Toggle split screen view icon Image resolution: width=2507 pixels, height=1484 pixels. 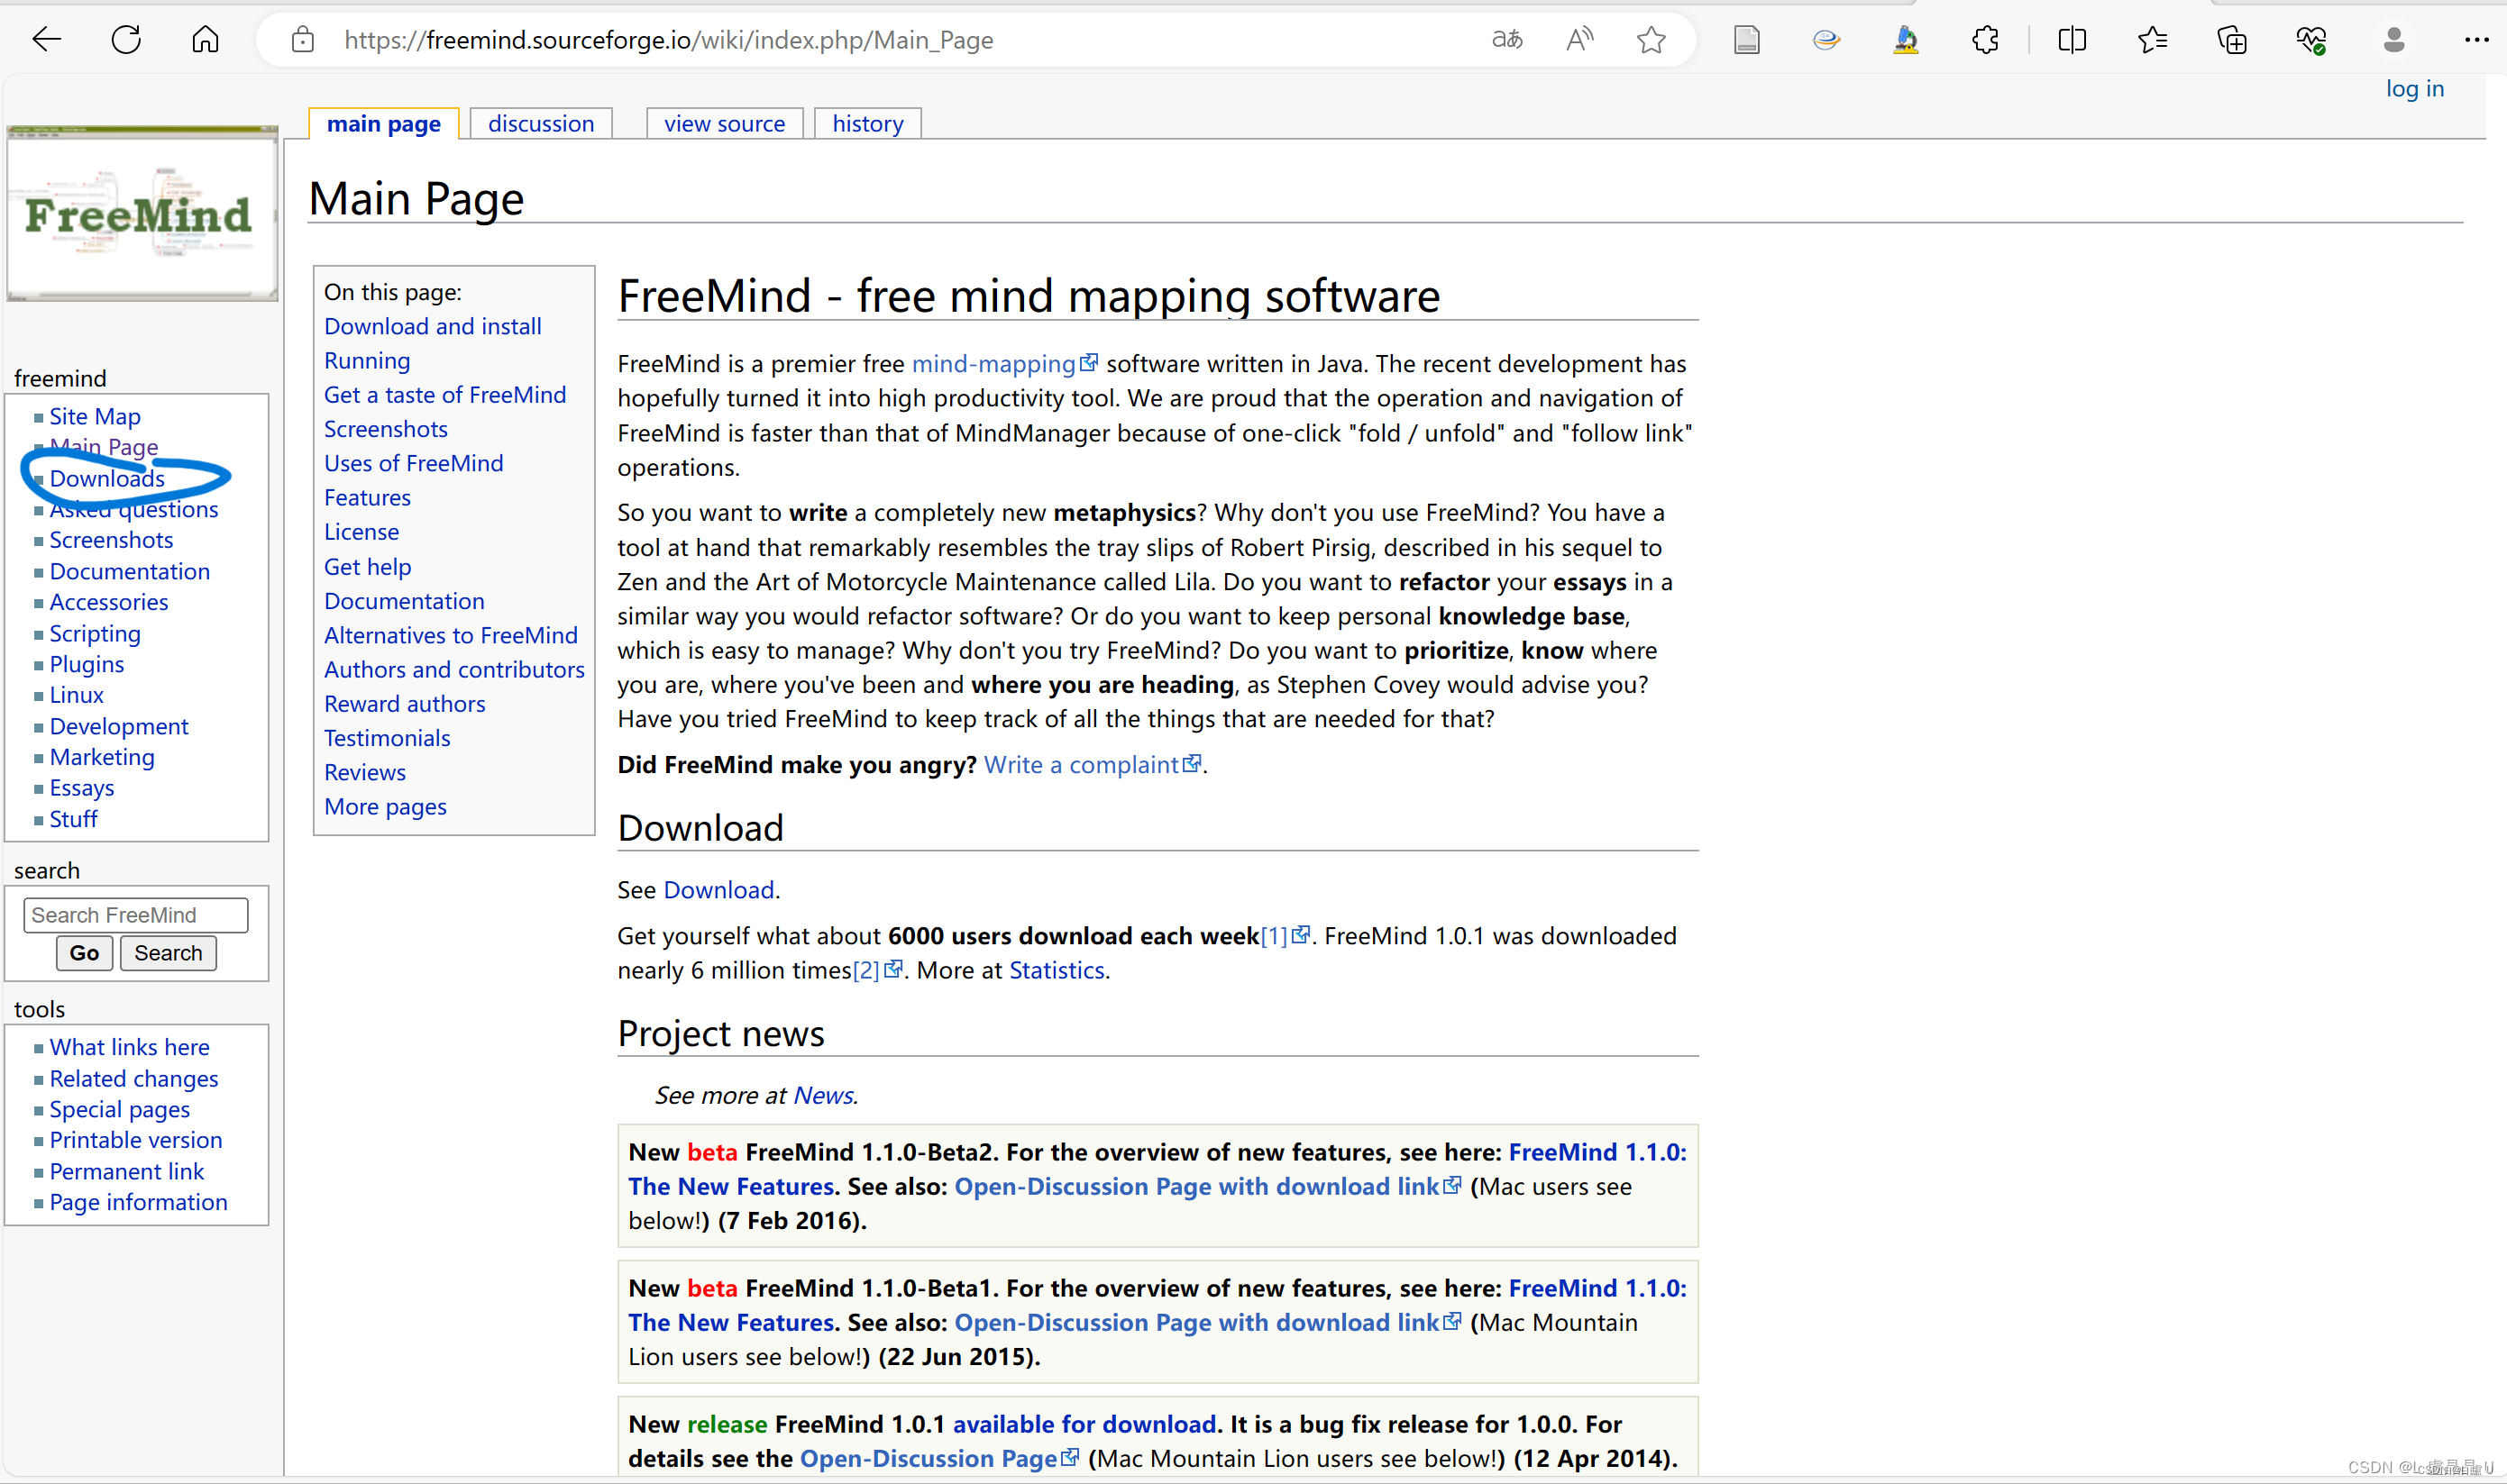2072,40
